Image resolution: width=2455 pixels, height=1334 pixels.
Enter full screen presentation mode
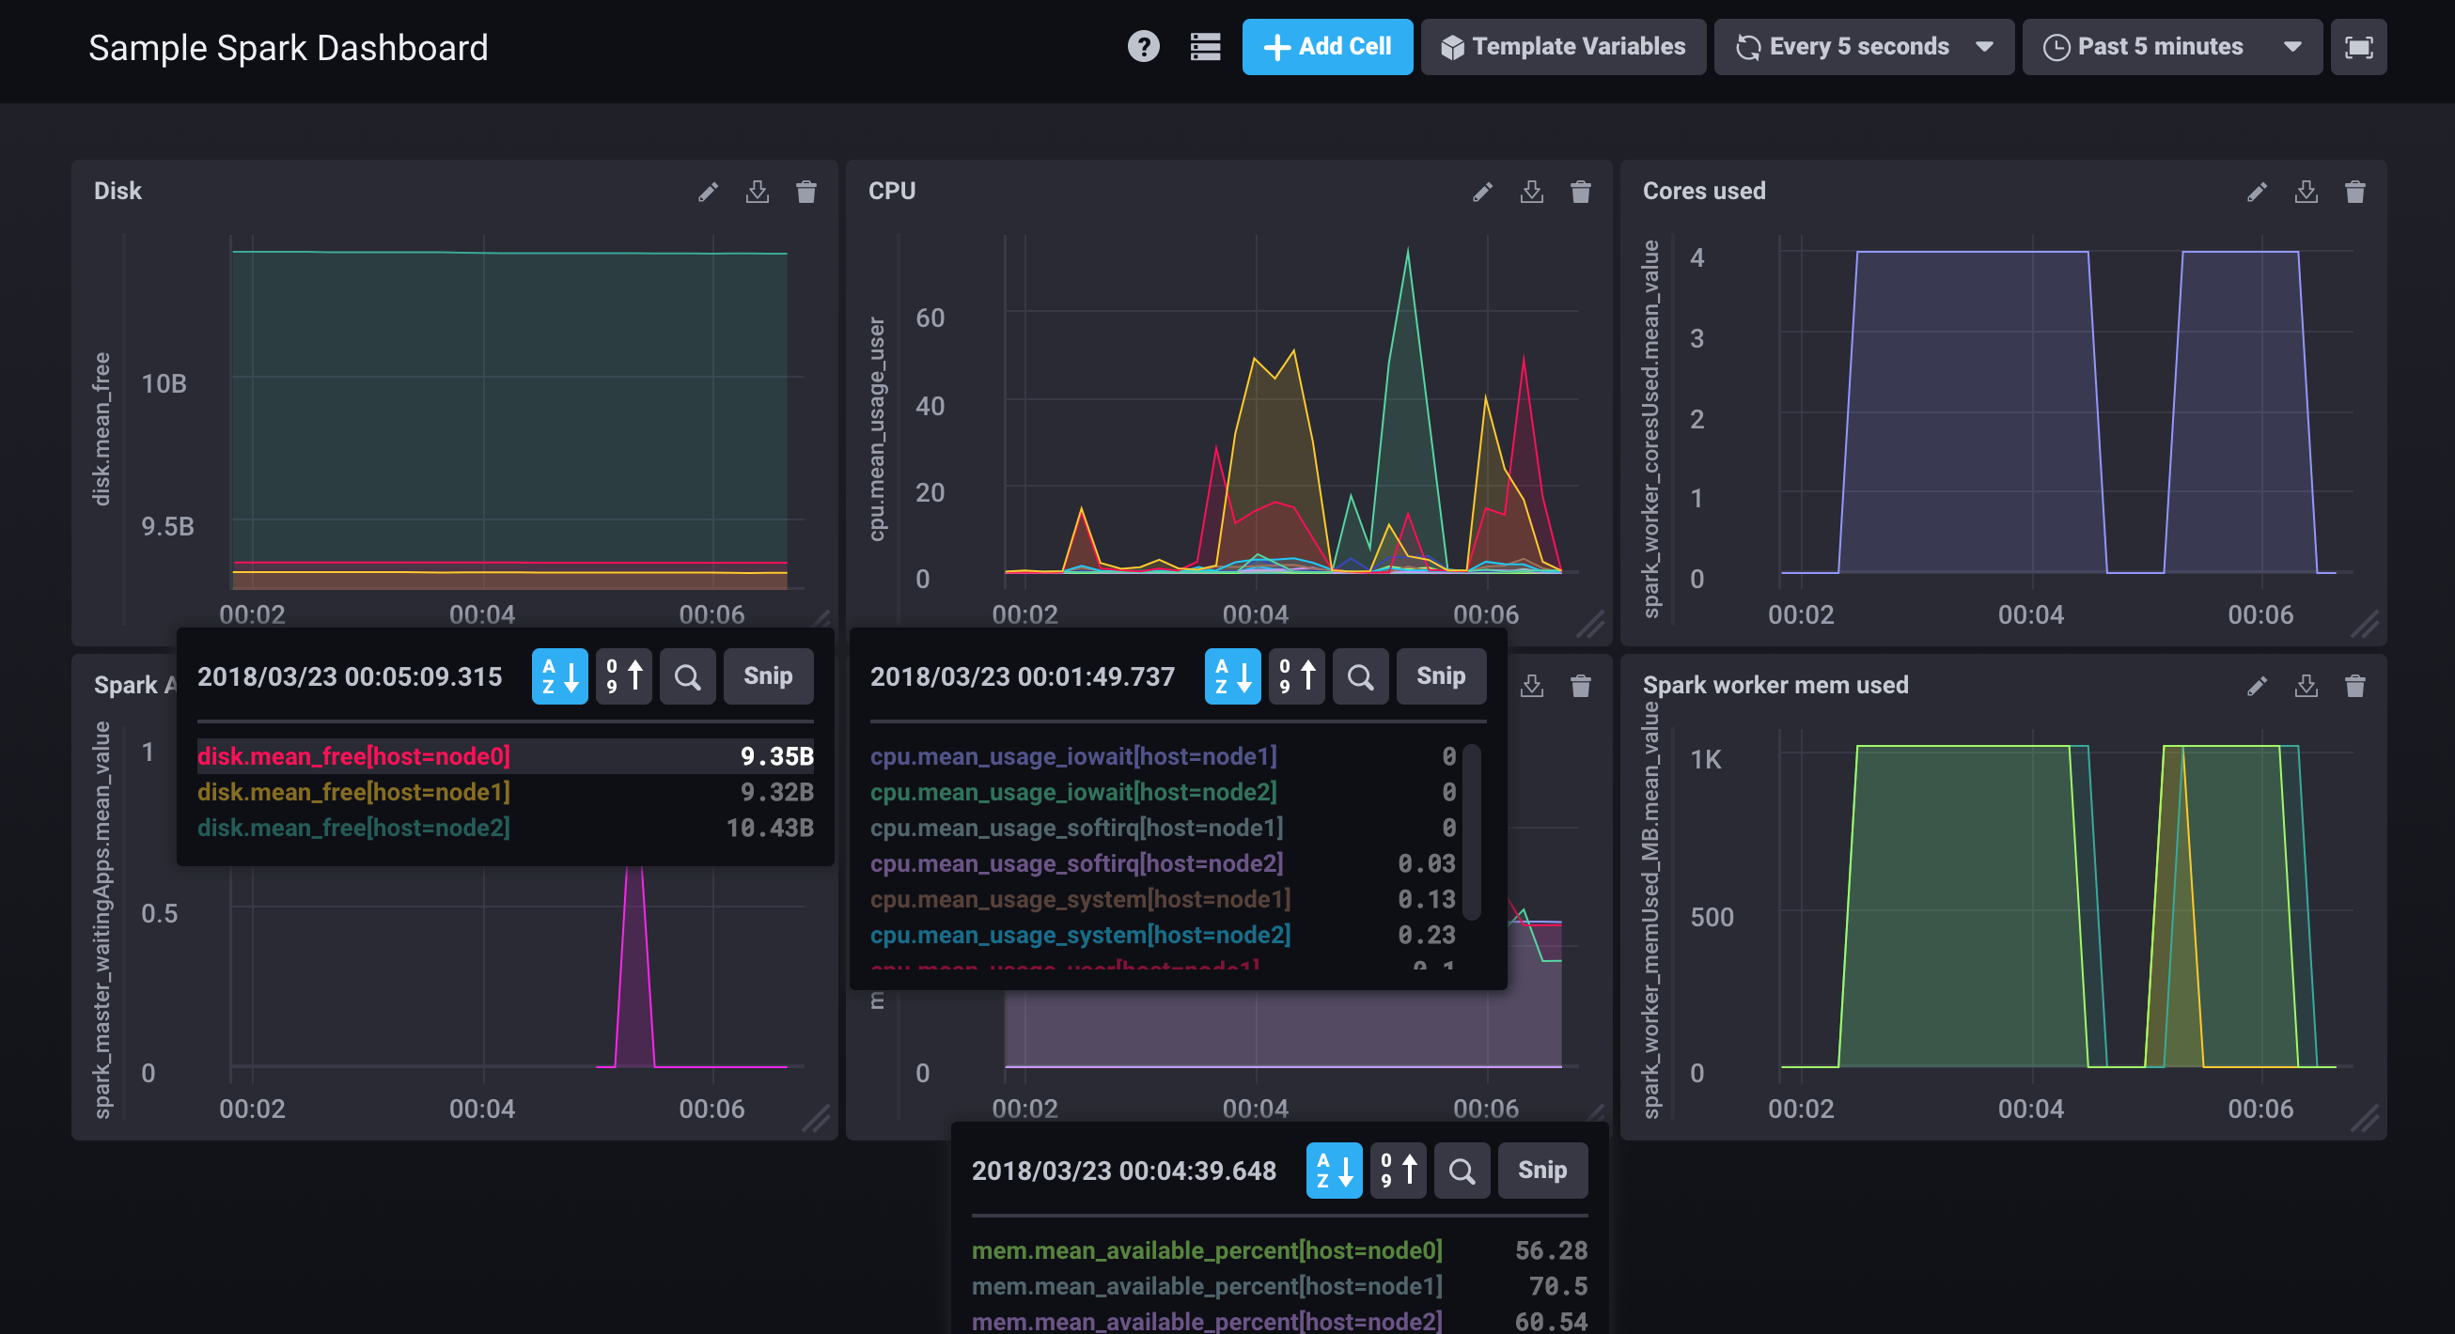[x=2358, y=47]
